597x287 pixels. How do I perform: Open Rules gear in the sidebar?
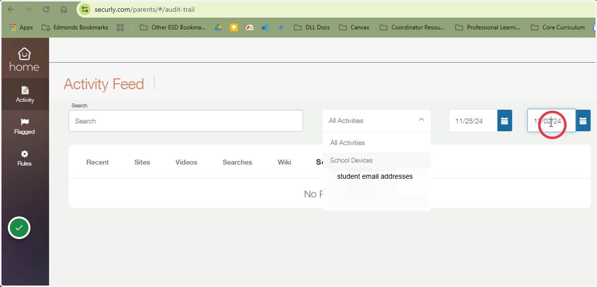pos(24,158)
